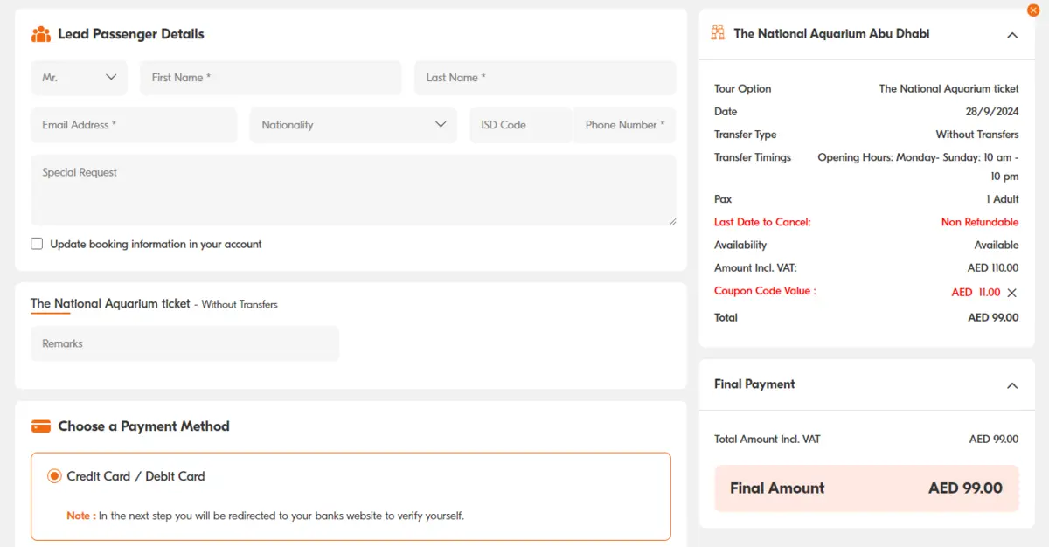
Task: Click the Opening Hours transfer timings text
Action: 918,167
